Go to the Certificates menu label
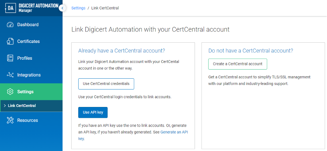327x151 pixels. tap(28, 42)
